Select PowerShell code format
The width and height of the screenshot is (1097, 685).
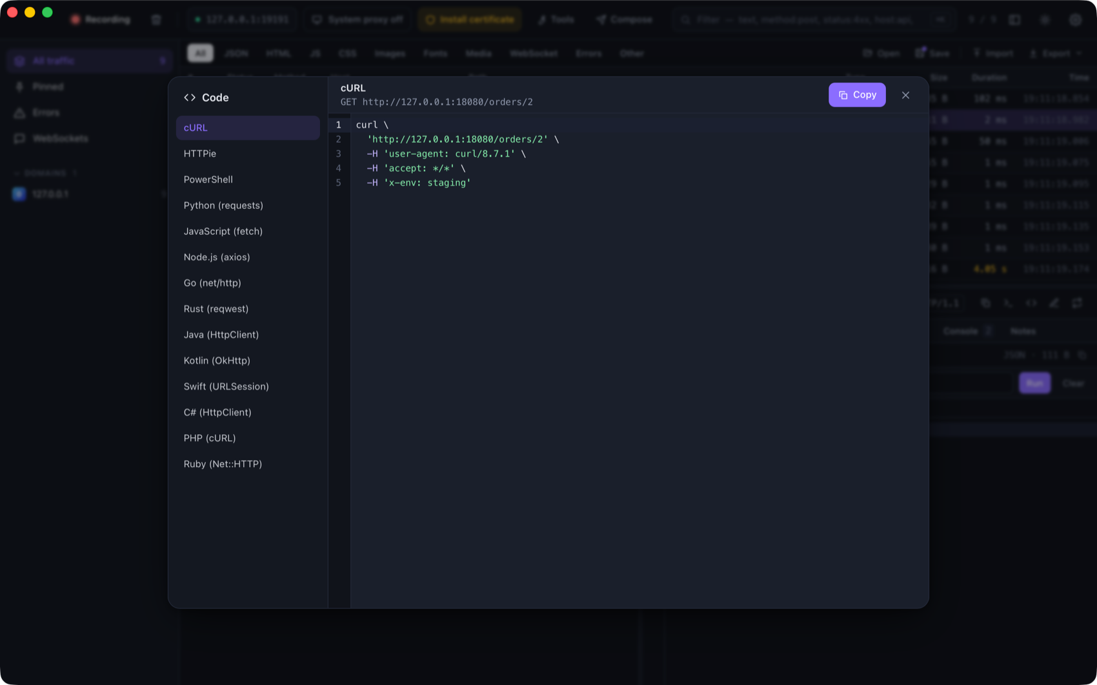pos(248,179)
